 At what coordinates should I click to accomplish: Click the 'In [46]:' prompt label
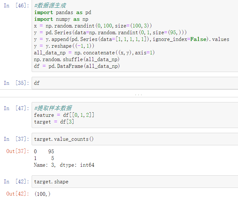click(16, 6)
